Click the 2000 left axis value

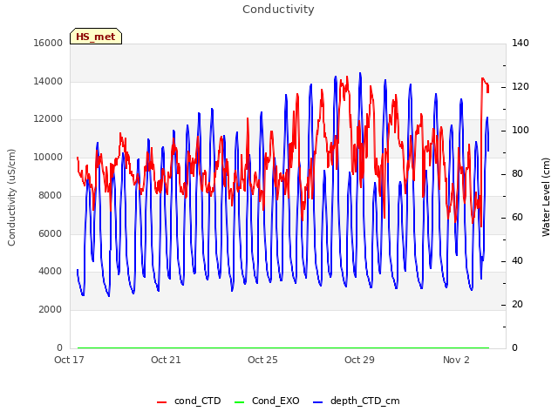[x=51, y=310]
